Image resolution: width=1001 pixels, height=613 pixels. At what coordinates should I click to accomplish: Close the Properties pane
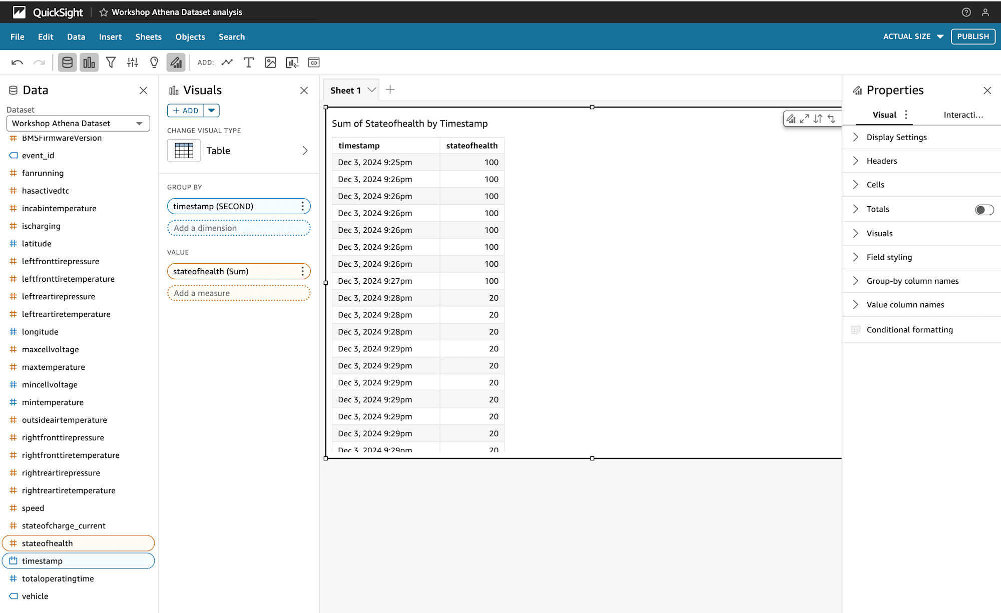987,91
